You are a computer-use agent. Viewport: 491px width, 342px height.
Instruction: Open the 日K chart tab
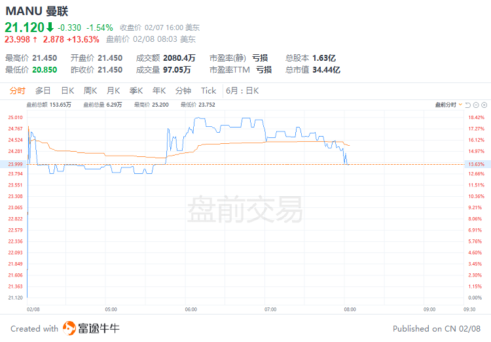coord(67,91)
